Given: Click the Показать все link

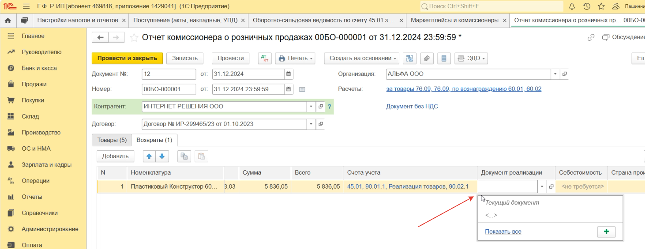Looking at the screenshot, I should tap(503, 232).
